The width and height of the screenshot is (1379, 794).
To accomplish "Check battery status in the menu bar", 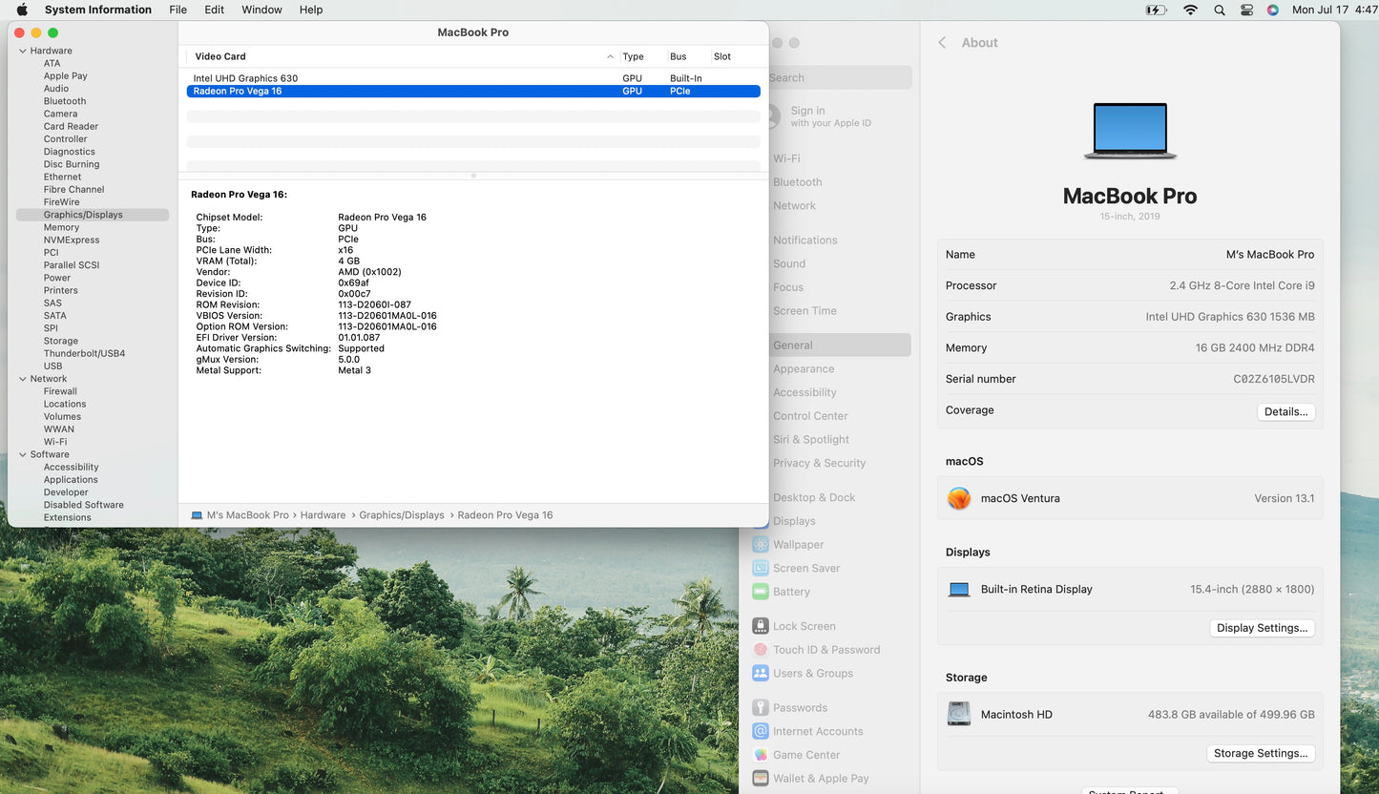I will pos(1156,10).
